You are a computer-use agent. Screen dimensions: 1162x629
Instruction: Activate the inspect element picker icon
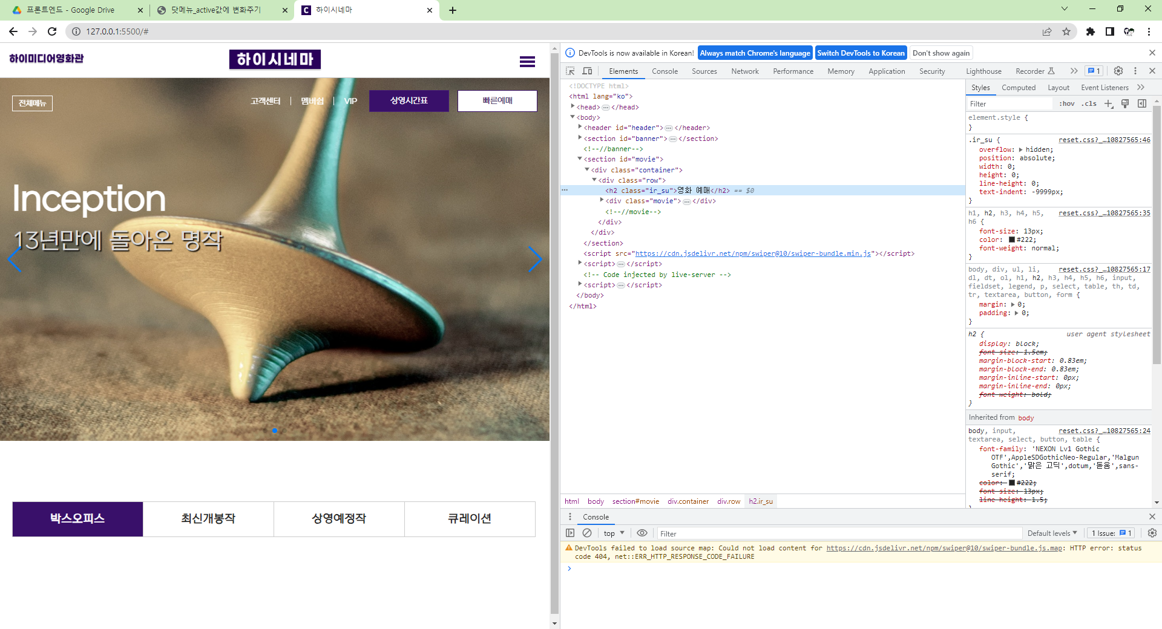570,71
